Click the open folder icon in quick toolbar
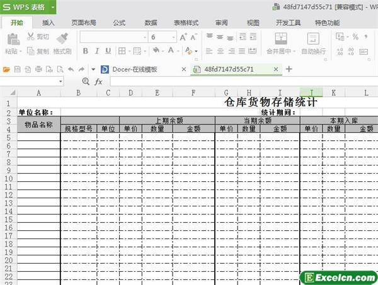The image size is (378, 285). [6, 70]
